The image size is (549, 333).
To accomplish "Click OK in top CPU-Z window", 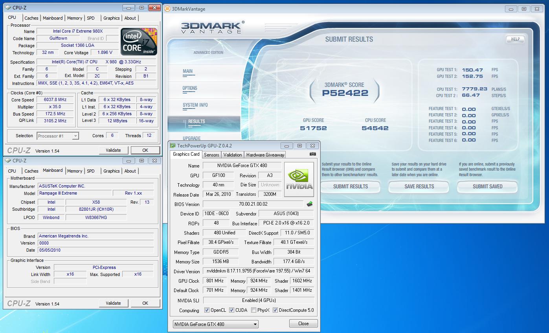I will click(145, 150).
